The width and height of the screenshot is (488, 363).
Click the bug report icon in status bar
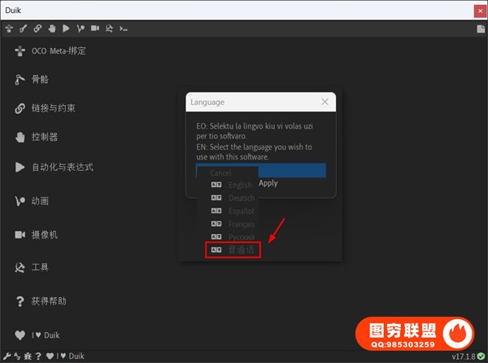26,356
